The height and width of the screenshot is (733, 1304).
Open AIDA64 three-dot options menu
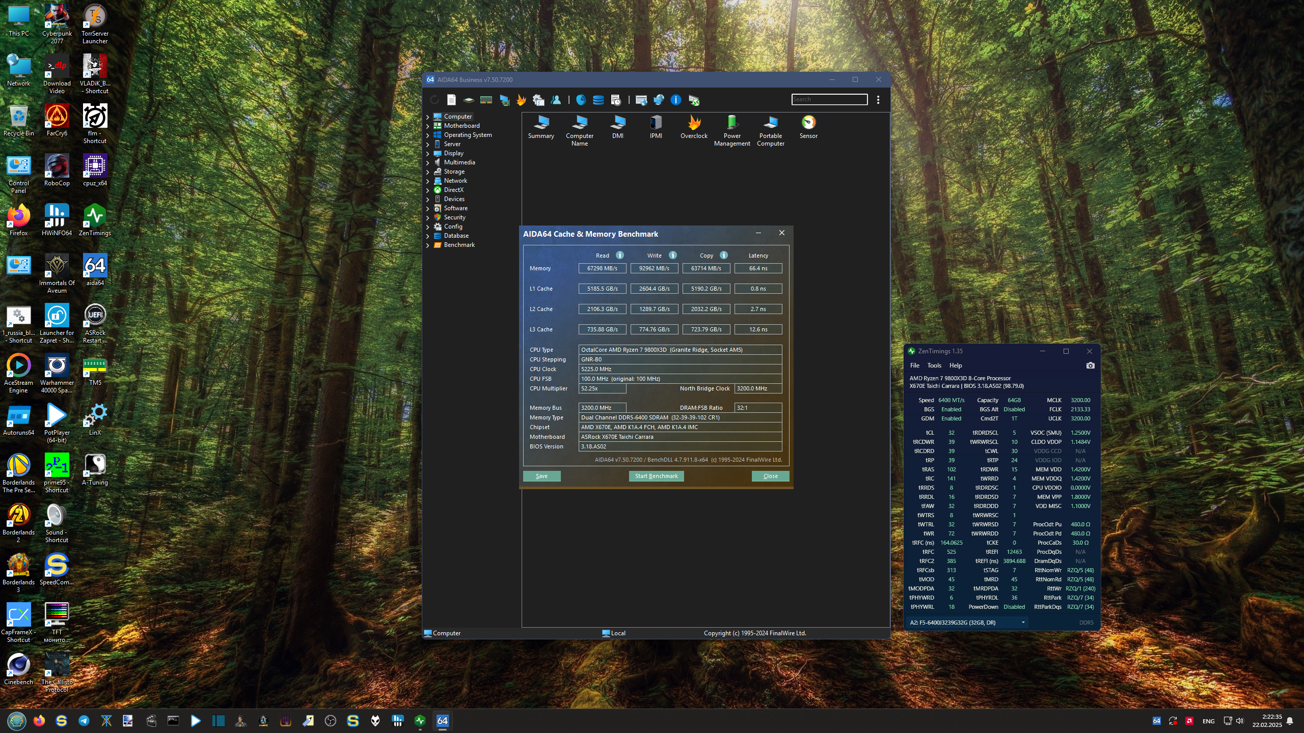[878, 100]
